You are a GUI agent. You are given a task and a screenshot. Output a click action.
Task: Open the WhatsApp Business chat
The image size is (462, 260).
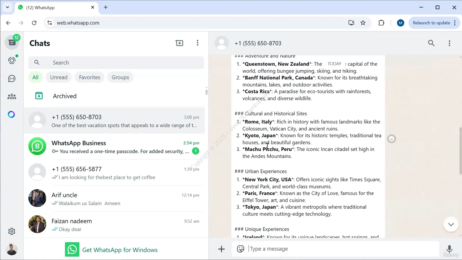[x=114, y=147]
